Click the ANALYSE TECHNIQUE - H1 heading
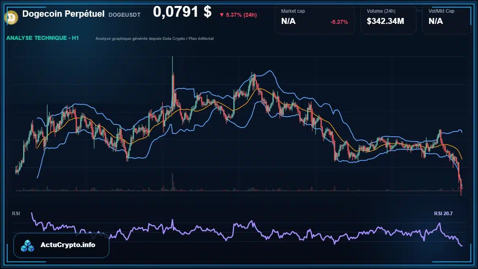Viewport: 478px width, 269px height. (x=42, y=38)
